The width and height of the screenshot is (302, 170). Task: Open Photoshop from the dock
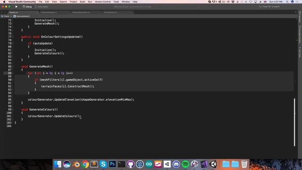(x=112, y=164)
